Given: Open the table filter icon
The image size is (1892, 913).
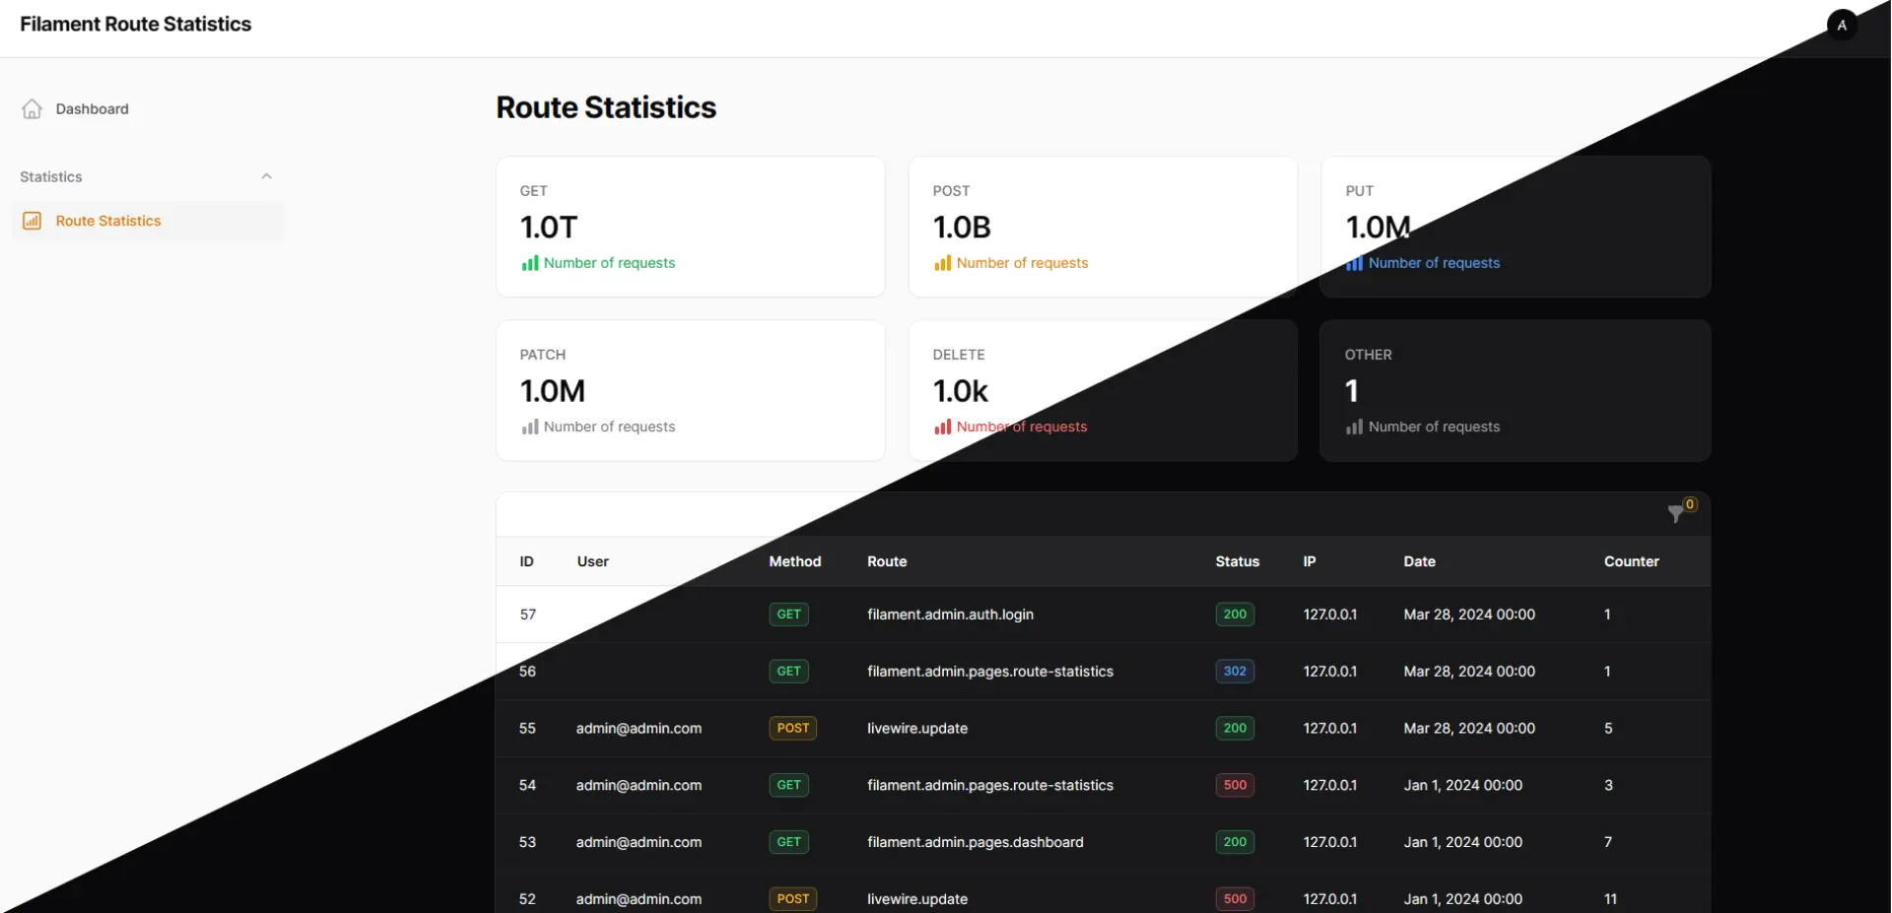Looking at the screenshot, I should [1675, 514].
